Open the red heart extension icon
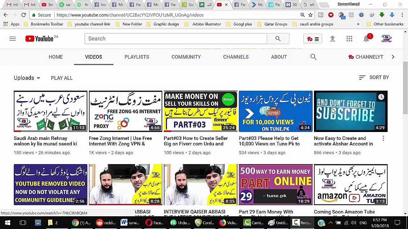The width and height of the screenshot is (408, 229). coord(331,15)
